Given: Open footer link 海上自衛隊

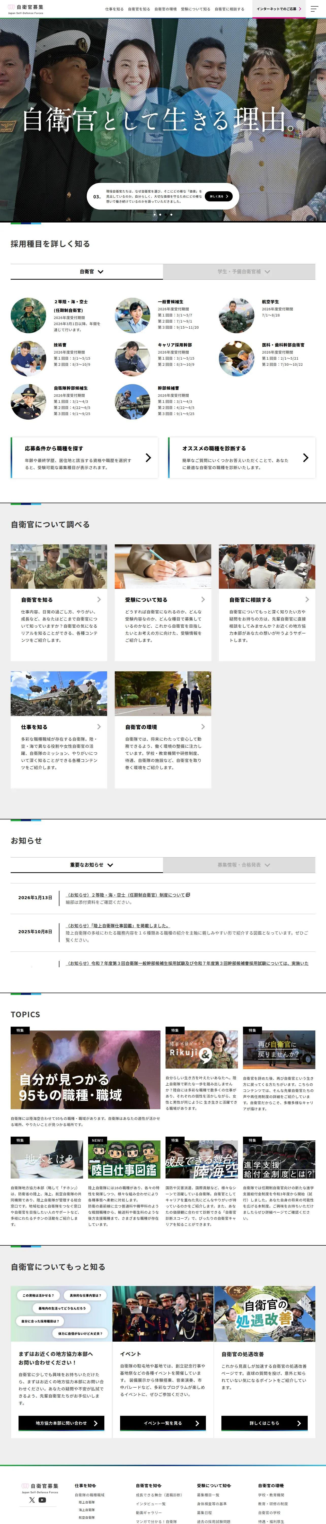Looking at the screenshot, I should 86,1510.
